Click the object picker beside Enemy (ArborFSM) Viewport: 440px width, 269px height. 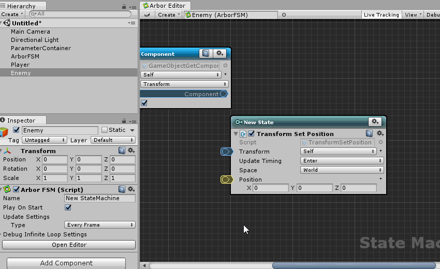click(x=284, y=15)
